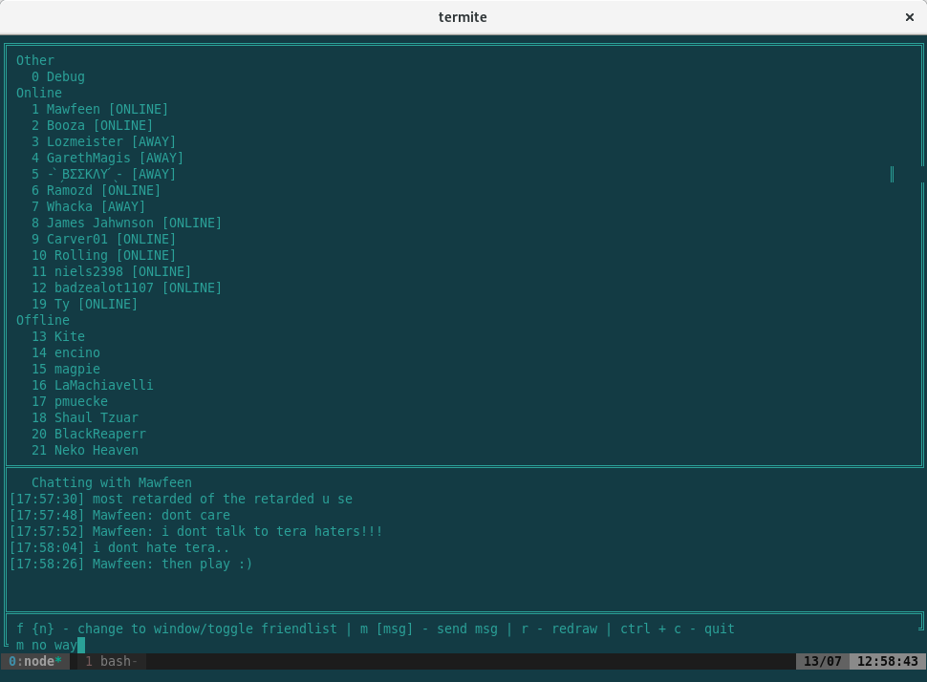
Task: Select offline friend LaMachiavelli
Action: 93,385
